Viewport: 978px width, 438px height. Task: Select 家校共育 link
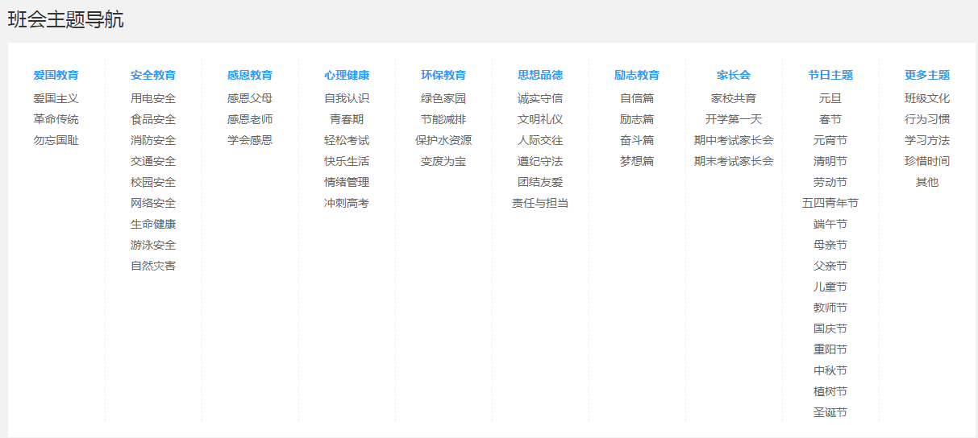point(734,98)
